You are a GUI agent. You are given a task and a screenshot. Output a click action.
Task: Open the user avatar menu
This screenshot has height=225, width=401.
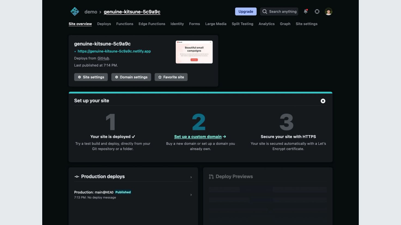click(328, 11)
